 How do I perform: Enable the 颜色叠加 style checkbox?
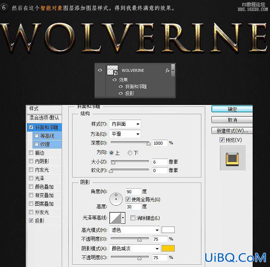pyautogui.click(x=31, y=187)
